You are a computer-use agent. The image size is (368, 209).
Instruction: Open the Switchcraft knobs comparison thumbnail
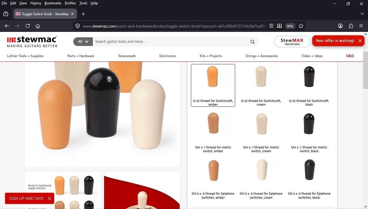tap(63, 190)
